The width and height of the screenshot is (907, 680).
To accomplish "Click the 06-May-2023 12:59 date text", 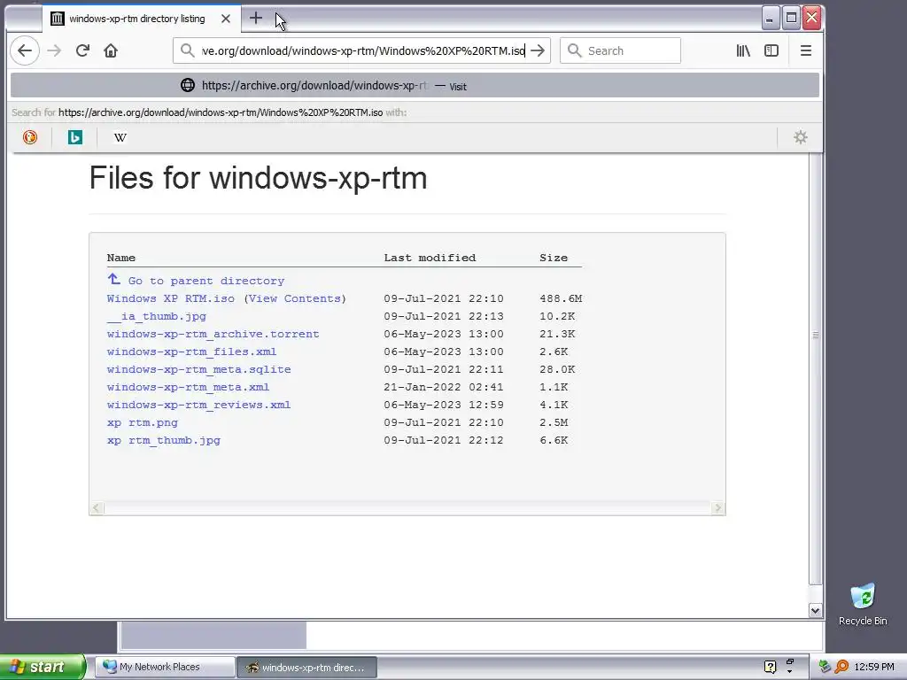I will (x=444, y=406).
